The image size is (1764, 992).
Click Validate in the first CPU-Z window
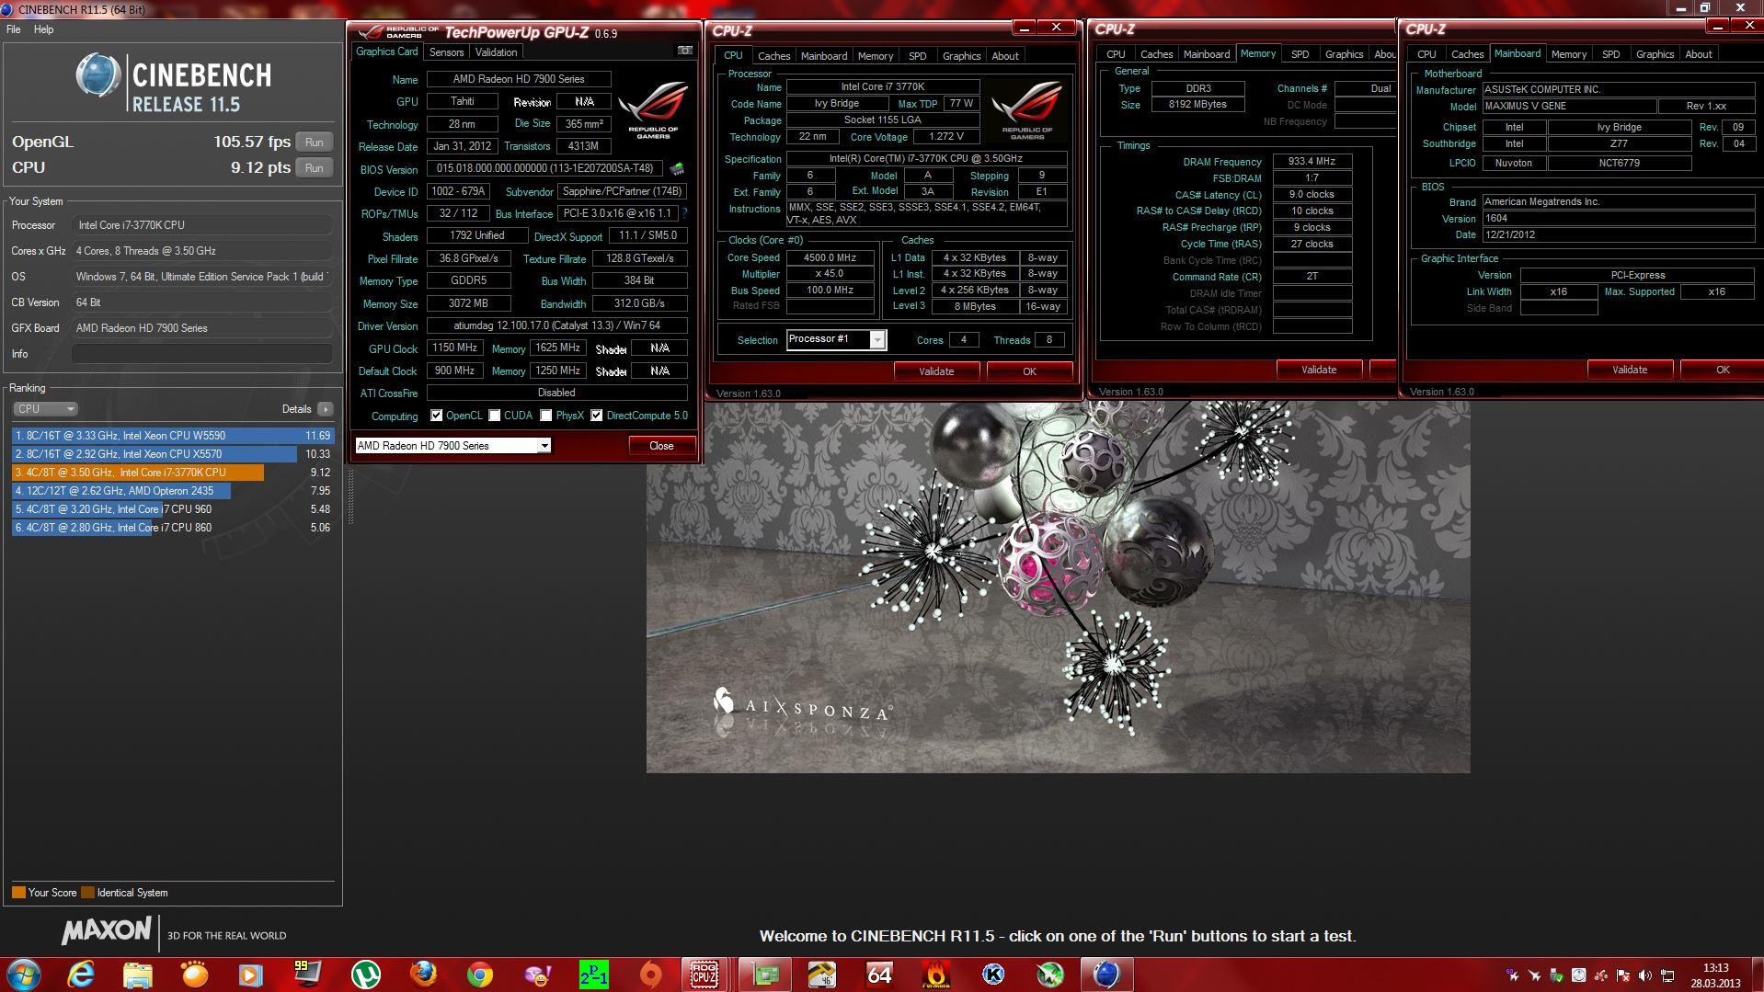click(x=936, y=371)
